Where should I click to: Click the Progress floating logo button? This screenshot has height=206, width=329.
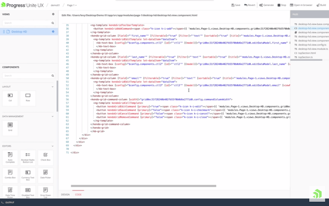pyautogui.click(x=317, y=194)
